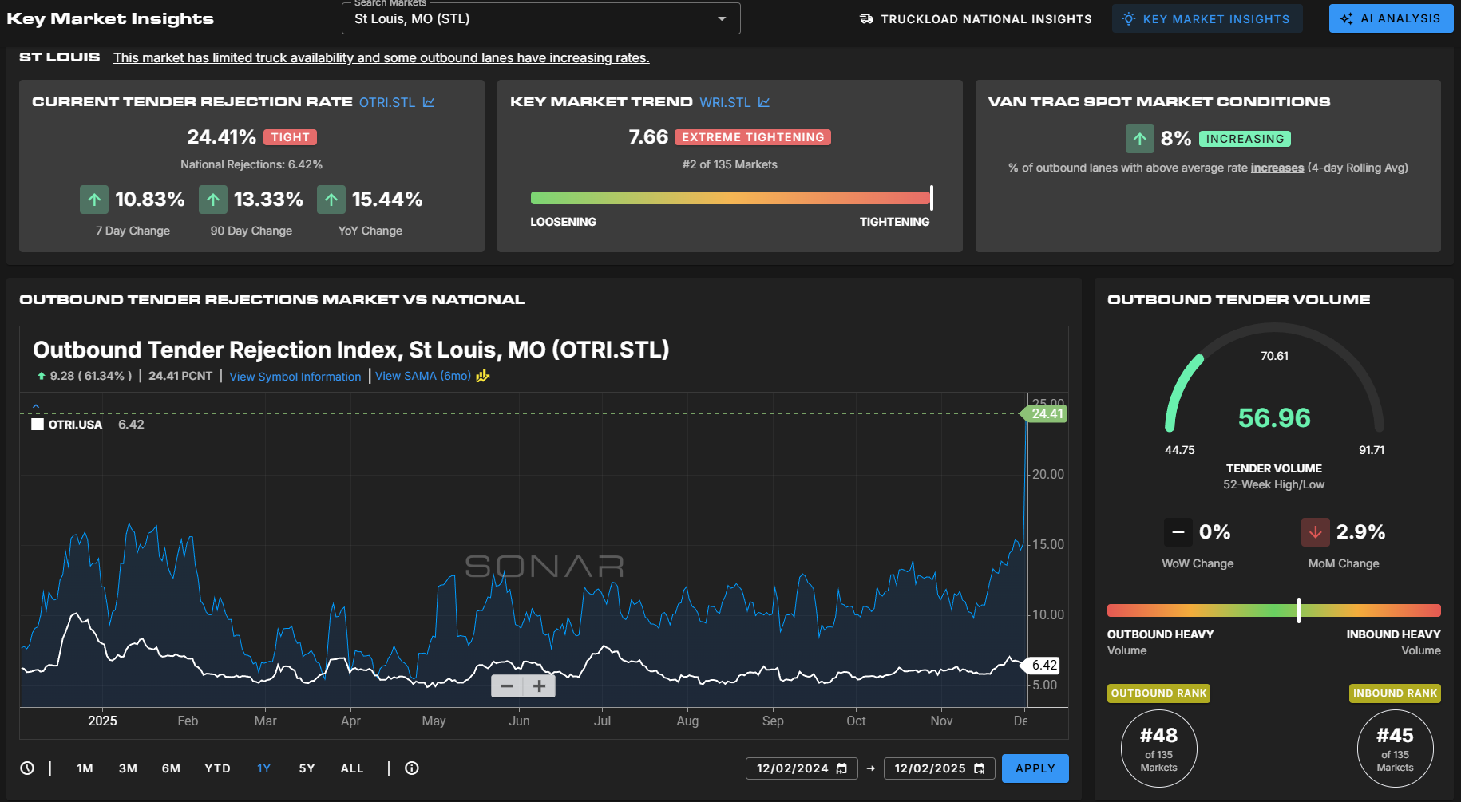1461x802 pixels.
Task: Open the calendar icon for the 12/02/2025 end date
Action: click(980, 768)
